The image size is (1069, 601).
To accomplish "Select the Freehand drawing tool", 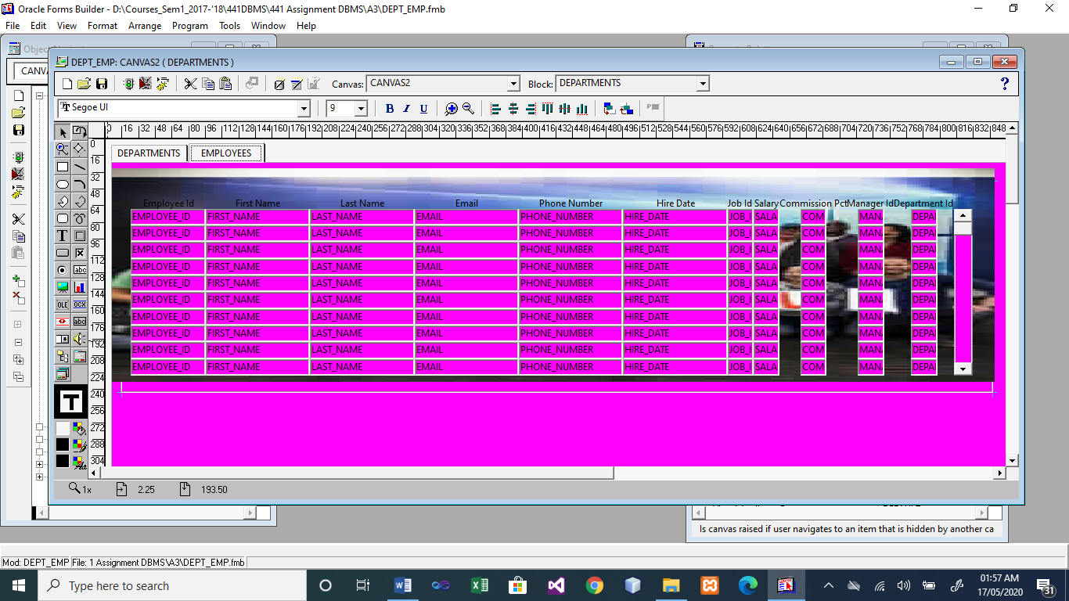I will 80,218.
